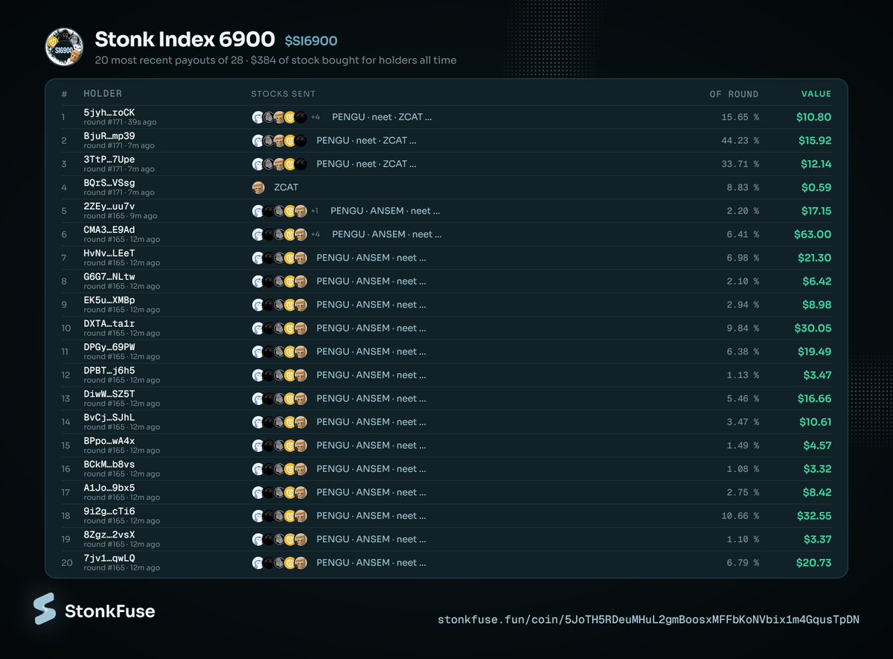This screenshot has height=659, width=893.
Task: Click the +4 badge in 5jyh…roCK row
Action: coord(316,117)
